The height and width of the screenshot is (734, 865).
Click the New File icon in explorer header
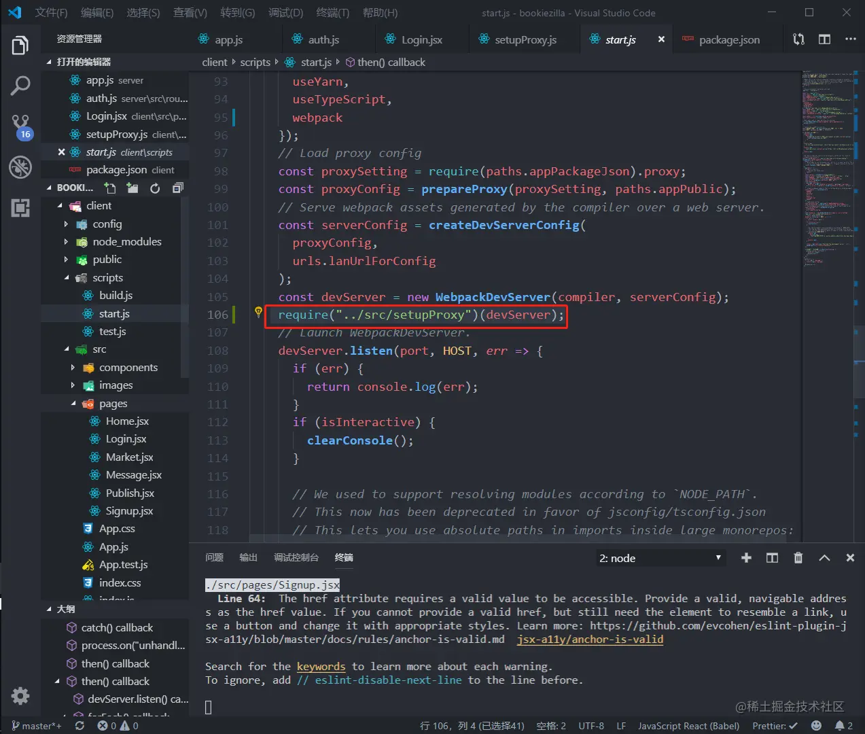109,188
